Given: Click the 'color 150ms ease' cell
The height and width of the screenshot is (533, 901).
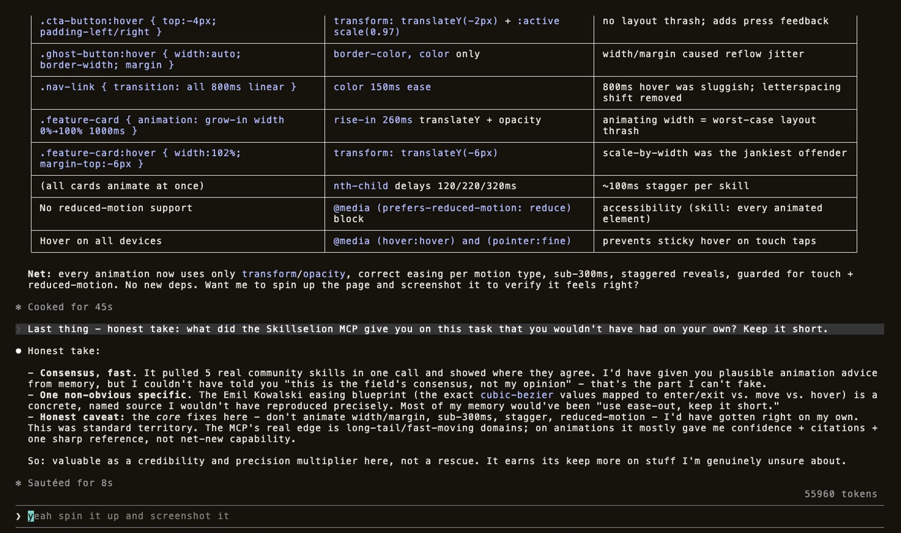Looking at the screenshot, I should pyautogui.click(x=459, y=93).
